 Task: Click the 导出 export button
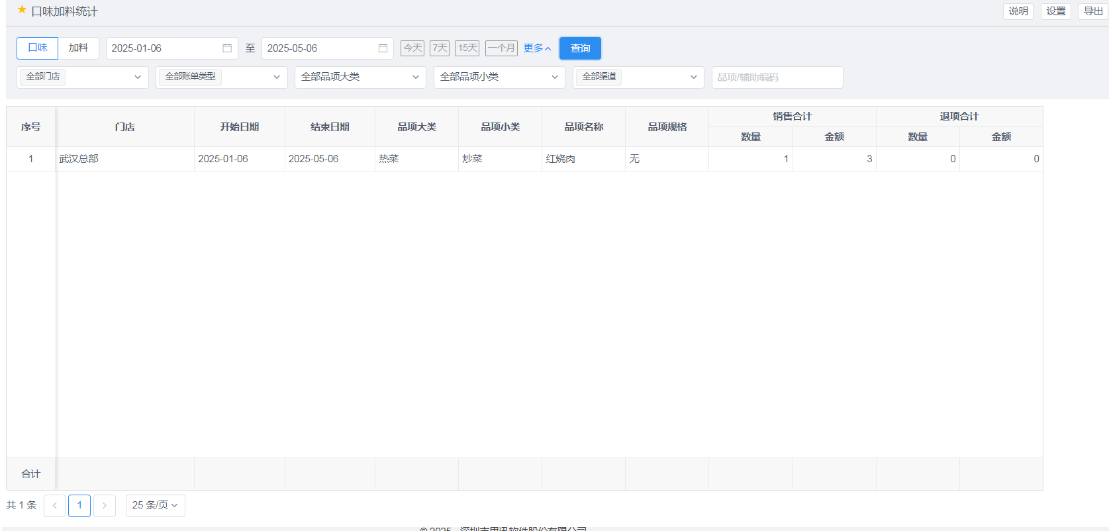1093,11
